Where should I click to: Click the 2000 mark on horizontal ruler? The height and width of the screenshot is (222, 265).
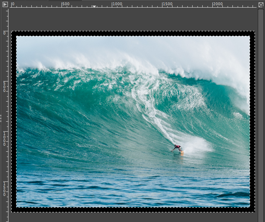(x=218, y=4)
